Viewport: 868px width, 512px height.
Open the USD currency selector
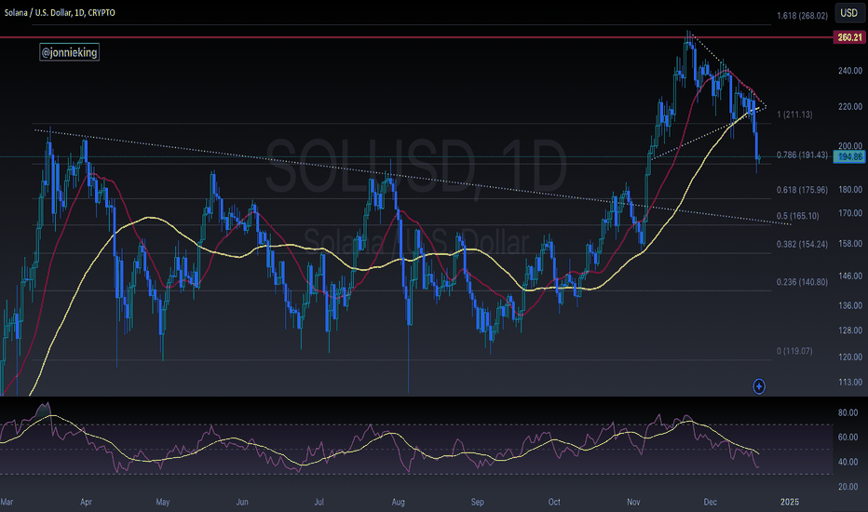(849, 13)
